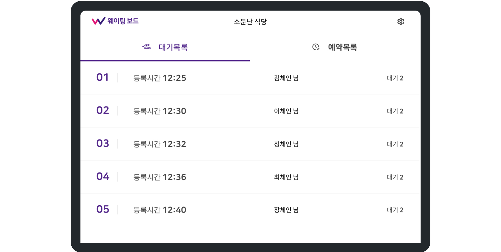The width and height of the screenshot is (501, 252).
Task: Switch to the 대기목록 tab
Action: tap(173, 47)
